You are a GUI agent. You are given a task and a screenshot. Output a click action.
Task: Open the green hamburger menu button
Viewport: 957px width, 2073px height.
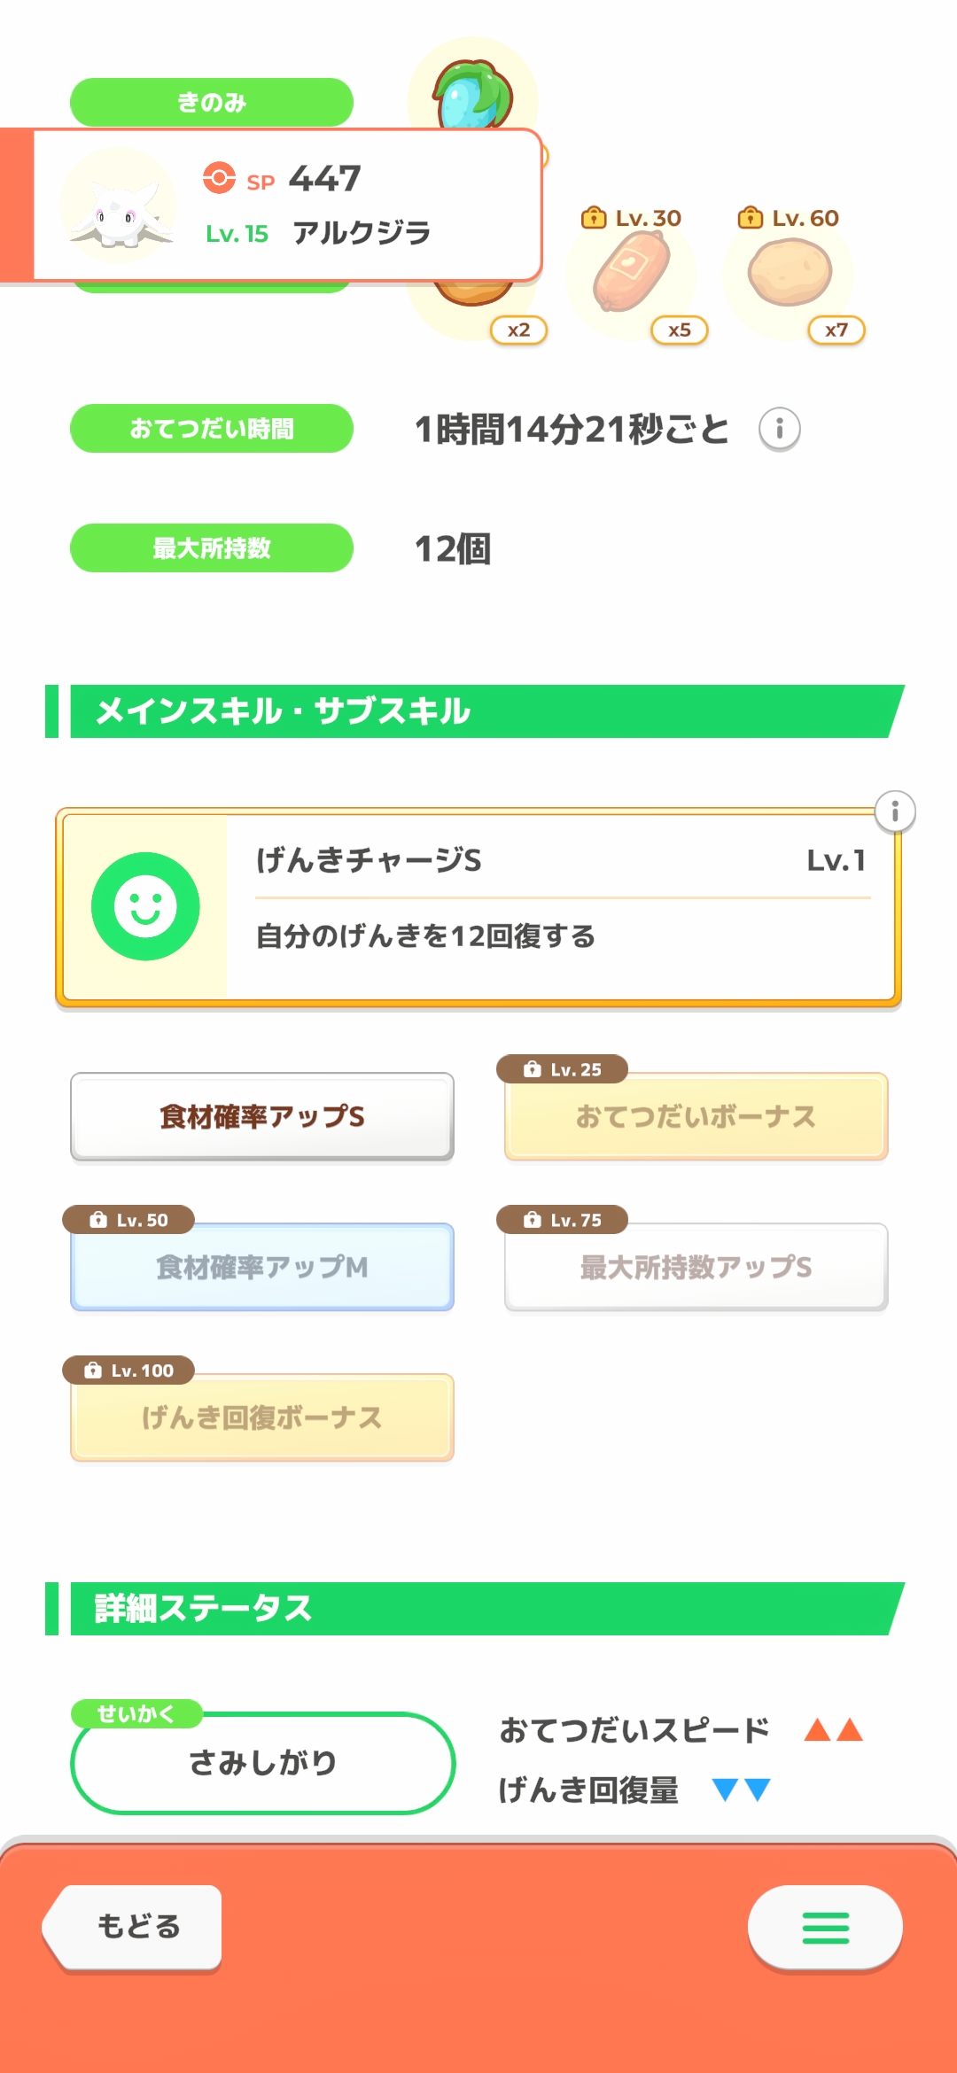[x=825, y=1927]
